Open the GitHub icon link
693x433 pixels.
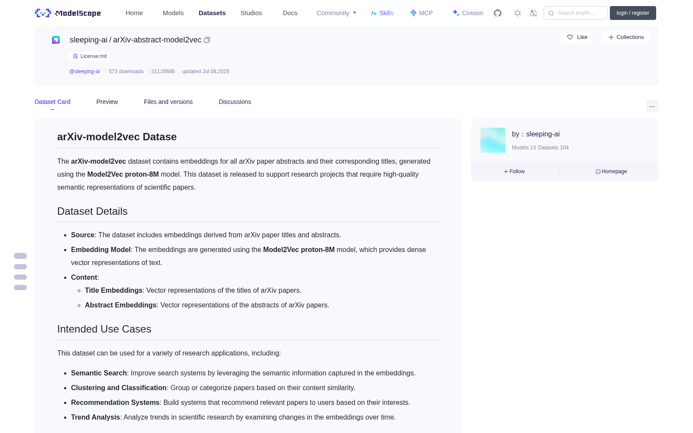tap(498, 13)
